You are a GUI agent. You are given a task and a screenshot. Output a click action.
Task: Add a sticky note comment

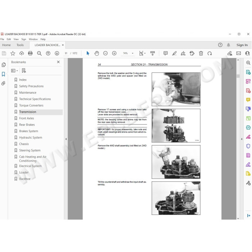tap(166, 53)
